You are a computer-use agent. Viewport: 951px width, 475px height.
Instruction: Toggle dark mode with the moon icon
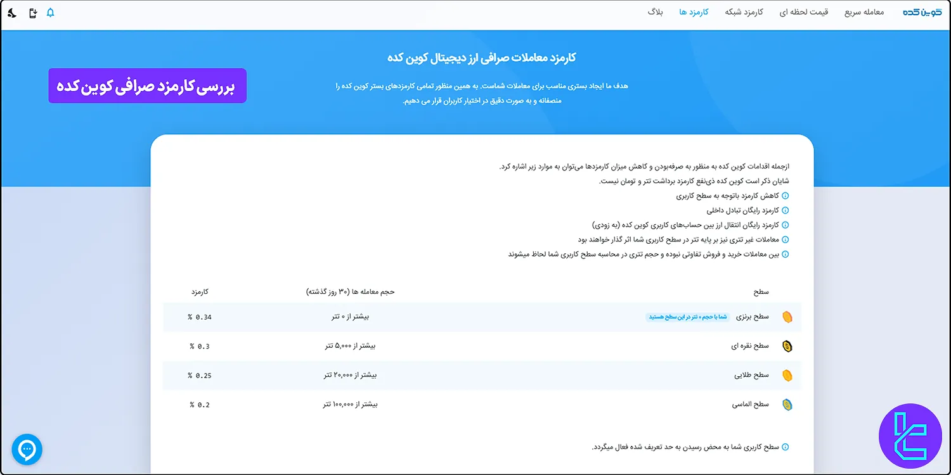[x=11, y=12]
